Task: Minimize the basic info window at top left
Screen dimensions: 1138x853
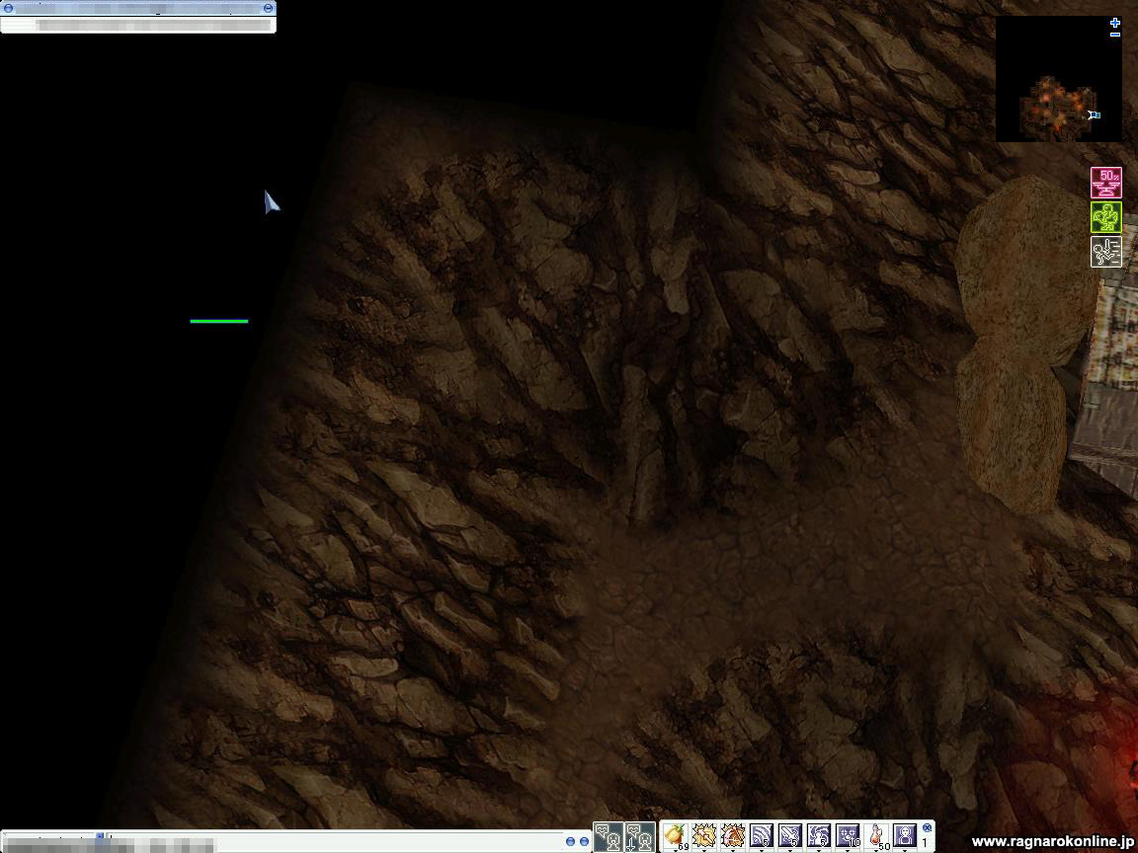Action: click(268, 8)
